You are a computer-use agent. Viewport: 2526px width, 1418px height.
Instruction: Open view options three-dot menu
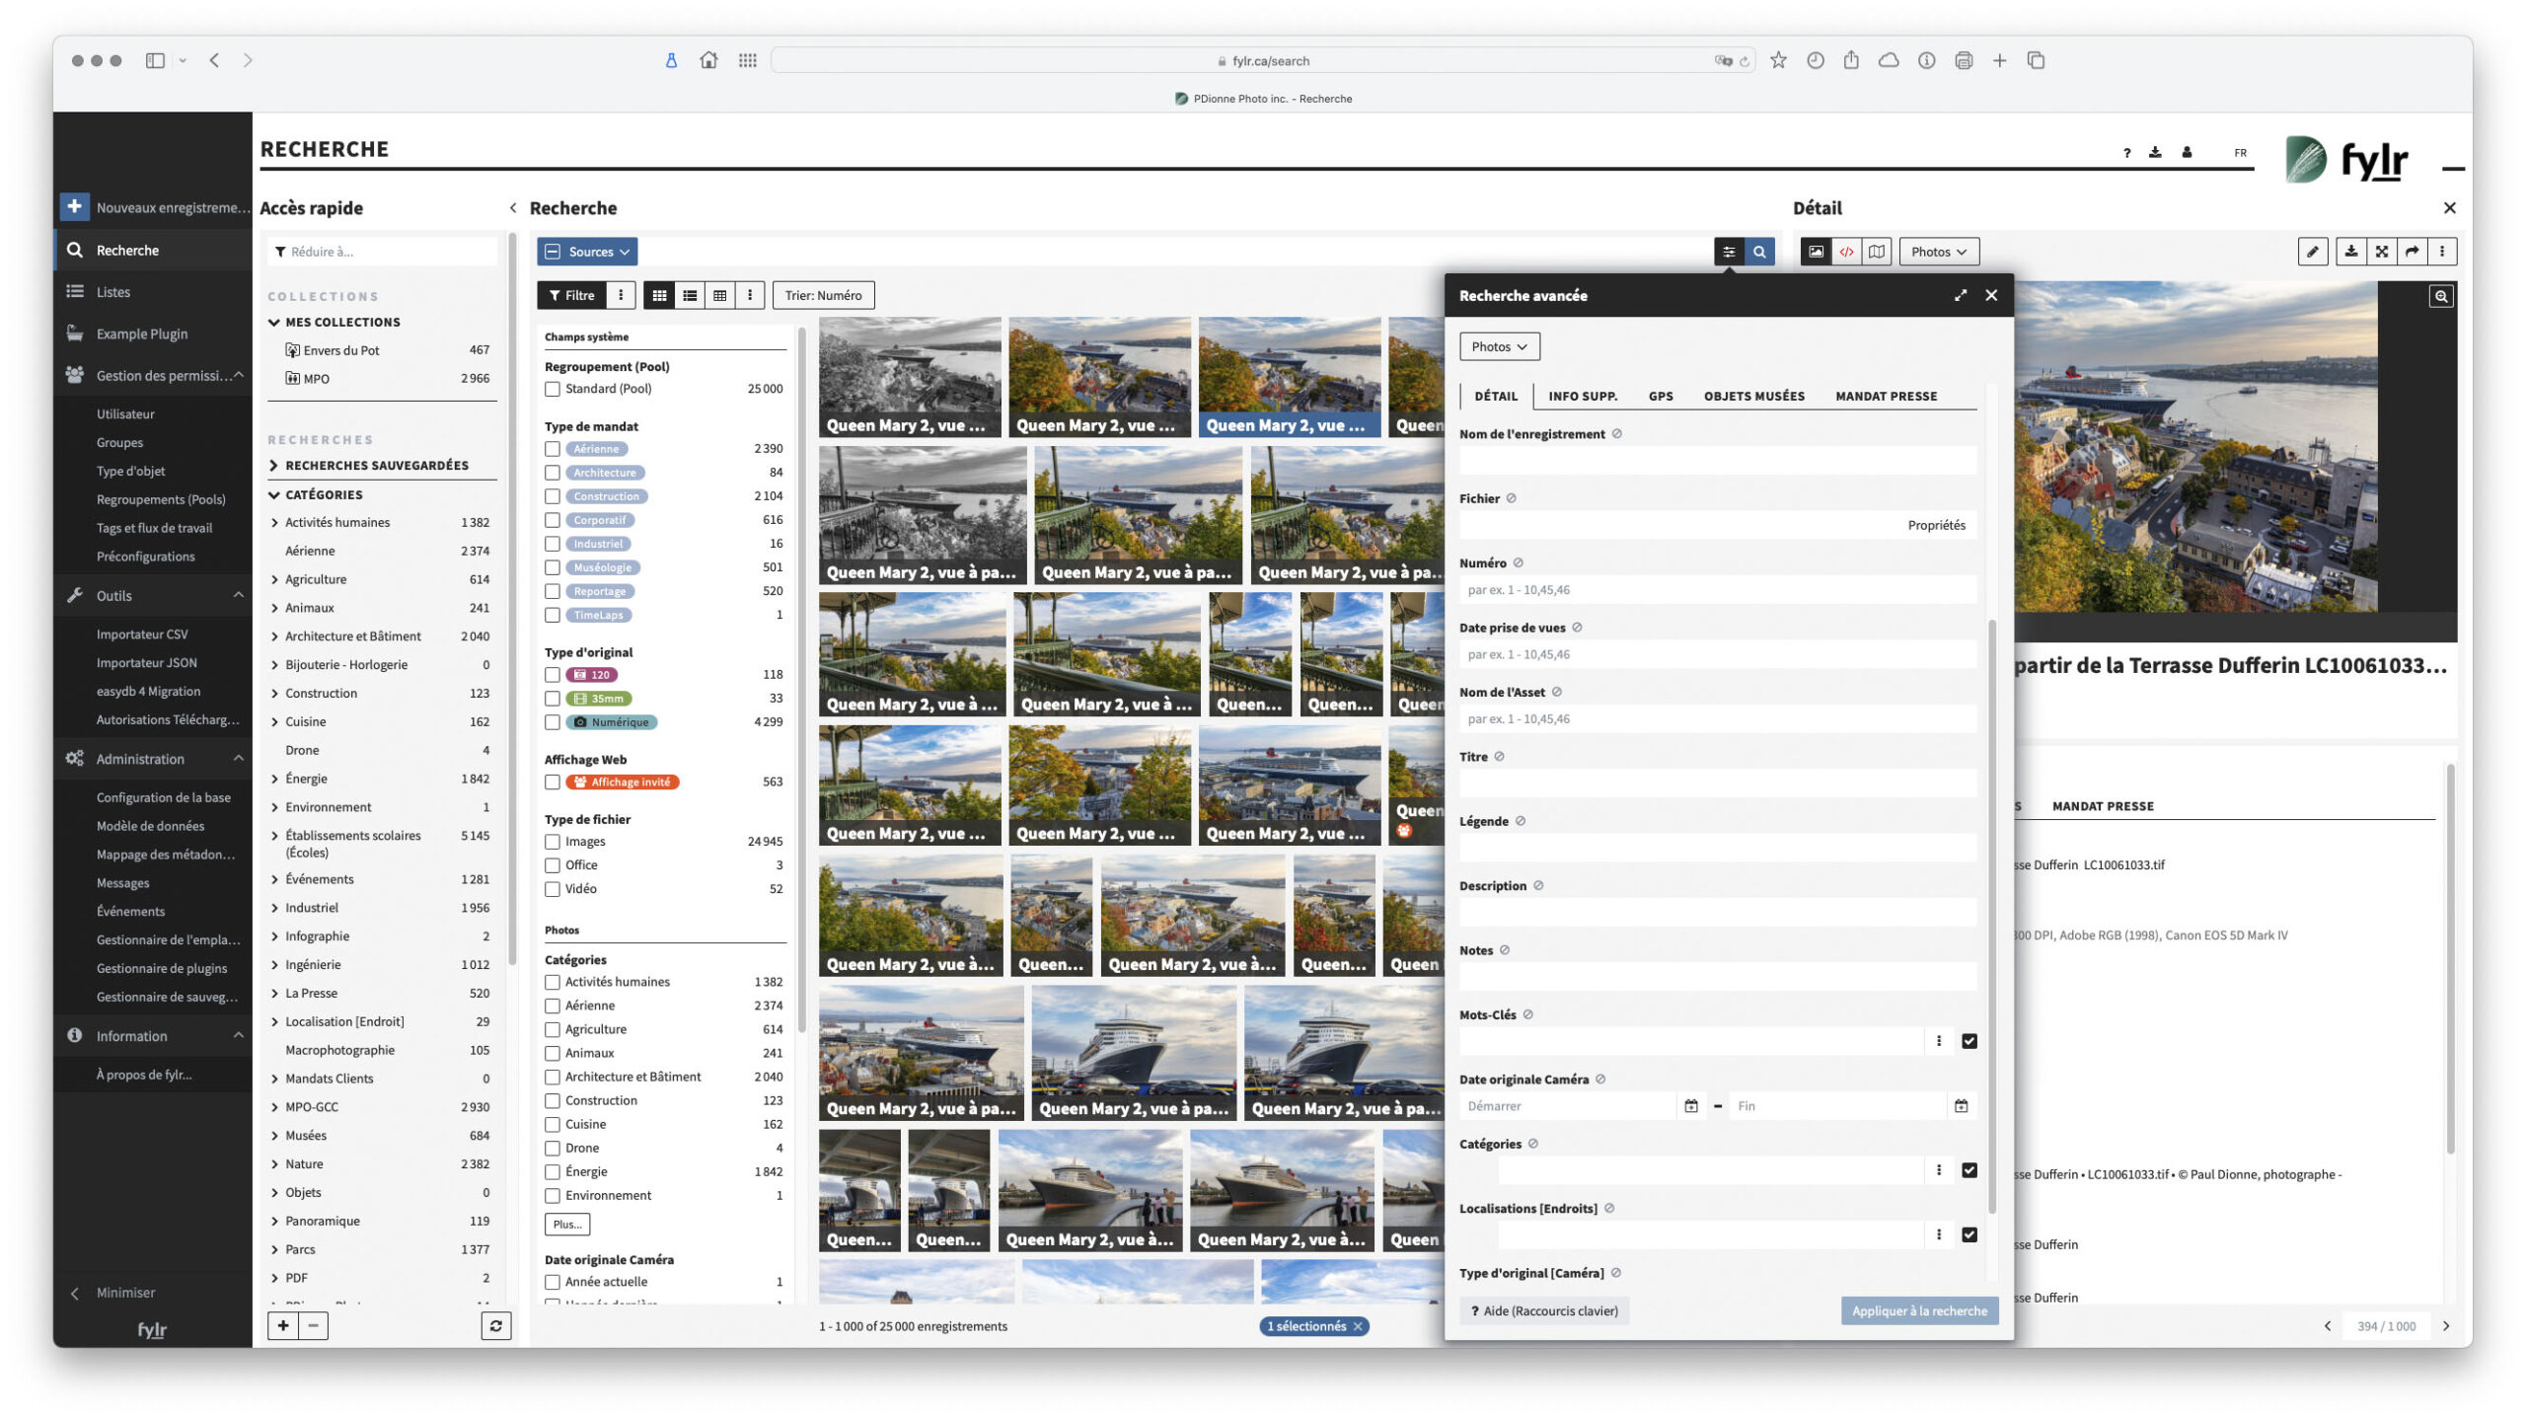750,295
